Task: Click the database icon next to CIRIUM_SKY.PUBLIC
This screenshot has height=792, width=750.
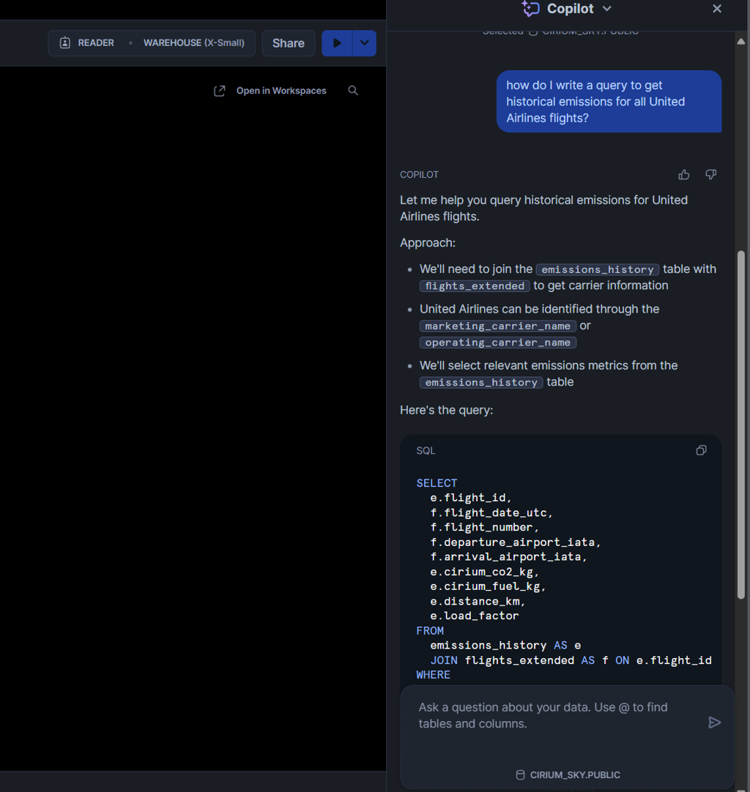Action: point(519,774)
